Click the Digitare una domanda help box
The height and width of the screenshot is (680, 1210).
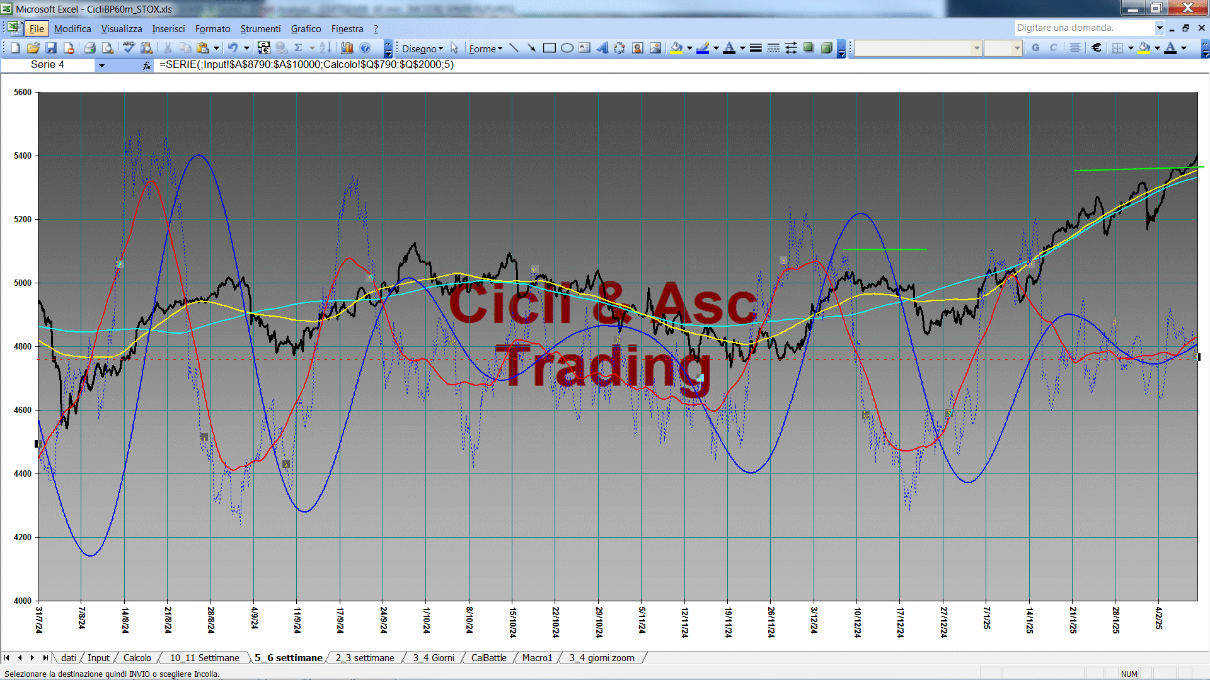[x=1084, y=28]
